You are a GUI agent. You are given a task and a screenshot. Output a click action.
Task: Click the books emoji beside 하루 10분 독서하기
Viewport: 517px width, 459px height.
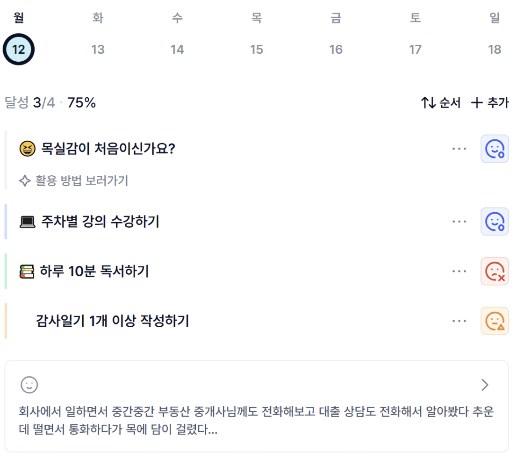point(27,272)
